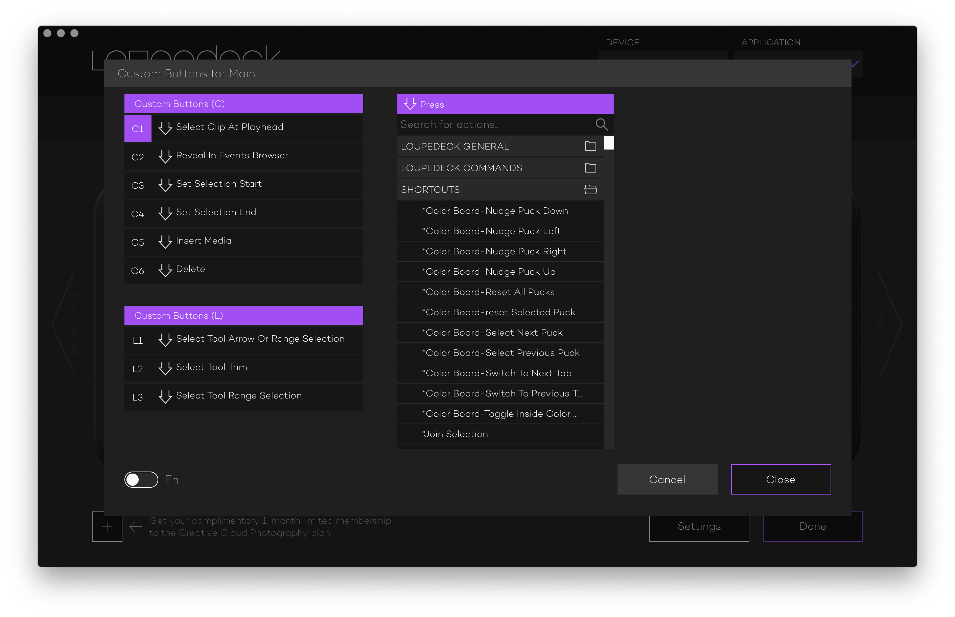Collapse the SHORTCUTS folder
Image resolution: width=955 pixels, height=617 pixels.
590,189
